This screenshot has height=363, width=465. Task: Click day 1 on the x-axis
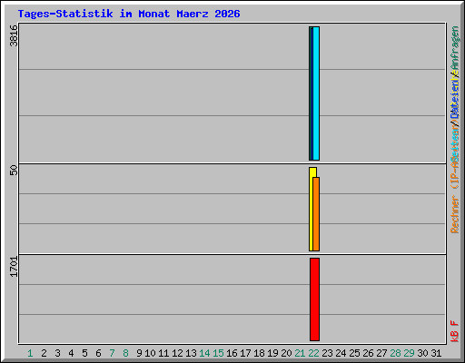point(30,353)
